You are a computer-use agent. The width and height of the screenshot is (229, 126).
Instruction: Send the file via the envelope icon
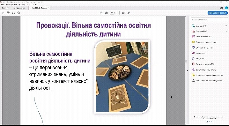pos(13,13)
